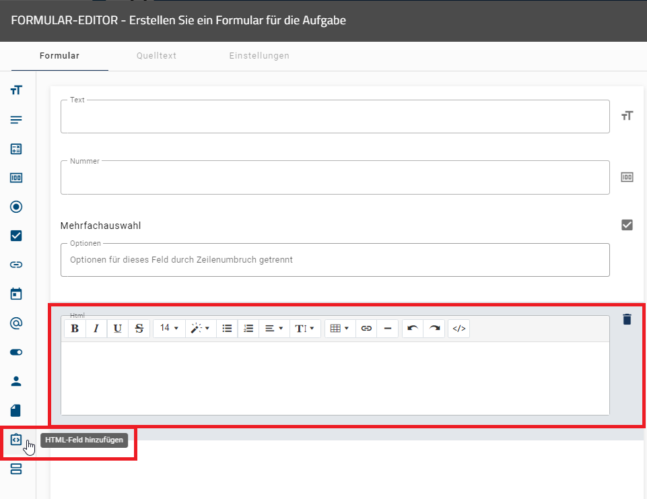Click the checkbox icon in left sidebar
Image resolution: width=647 pixels, height=499 pixels.
(16, 236)
